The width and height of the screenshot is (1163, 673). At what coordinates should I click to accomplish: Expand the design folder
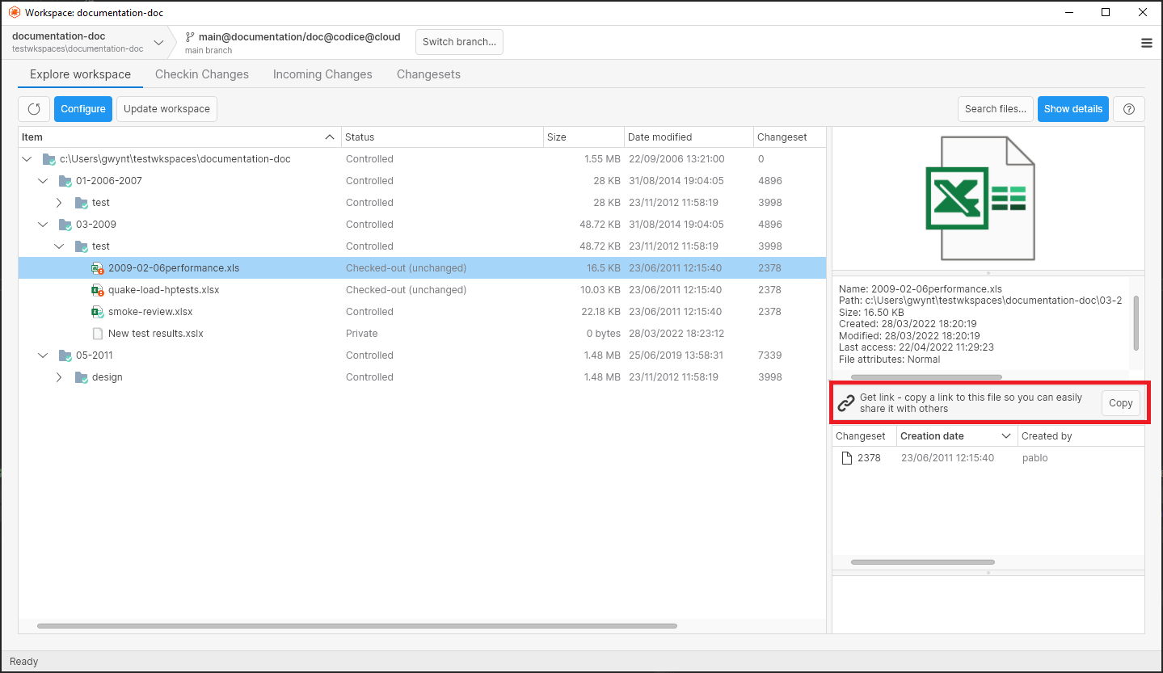coord(58,376)
